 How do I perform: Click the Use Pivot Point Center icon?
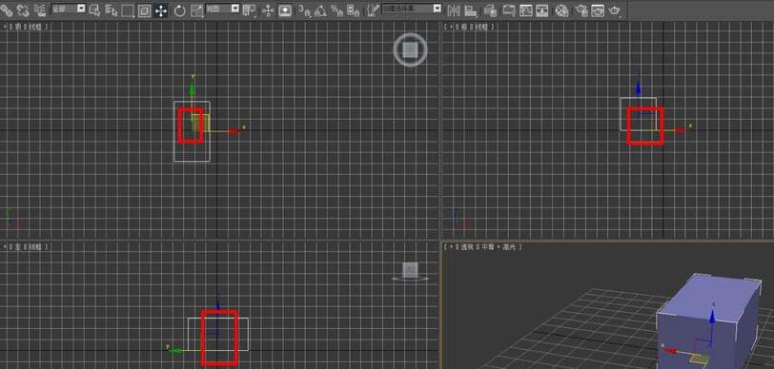tap(250, 10)
